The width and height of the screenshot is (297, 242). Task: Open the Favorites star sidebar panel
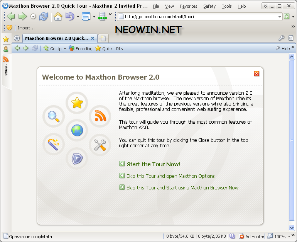coord(6,39)
